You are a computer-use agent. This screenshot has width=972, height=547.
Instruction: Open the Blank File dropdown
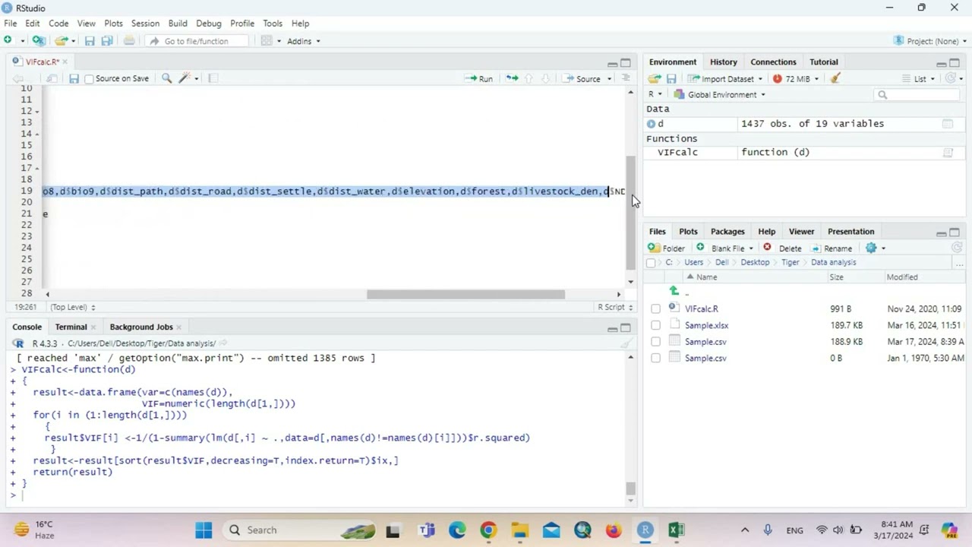(724, 248)
